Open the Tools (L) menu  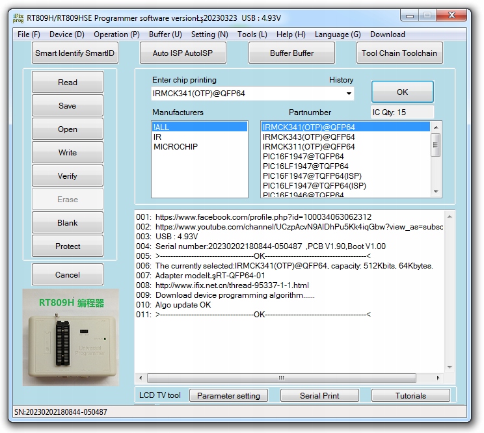tap(252, 34)
